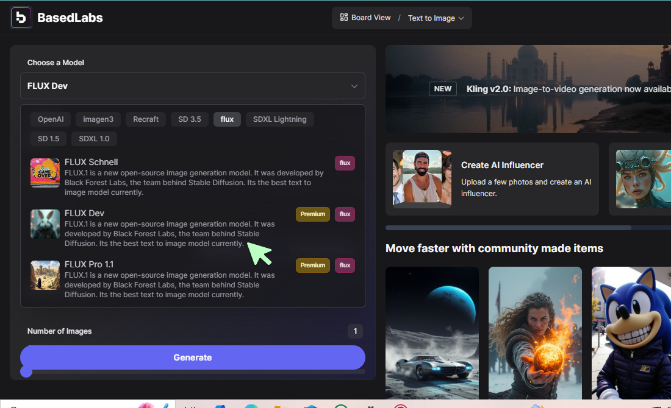The height and width of the screenshot is (408, 671).
Task: Open the teal headdress woman card thumbnail
Action: pos(643,179)
